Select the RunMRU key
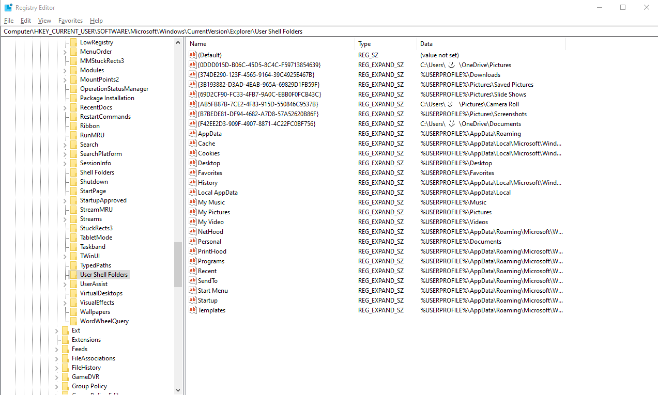The height and width of the screenshot is (395, 658). [92, 135]
